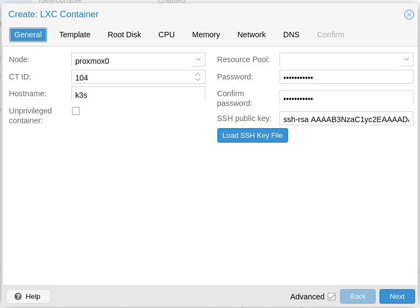The height and width of the screenshot is (308, 420).
Task: Close the Create LXC Container dialog
Action: click(x=409, y=15)
